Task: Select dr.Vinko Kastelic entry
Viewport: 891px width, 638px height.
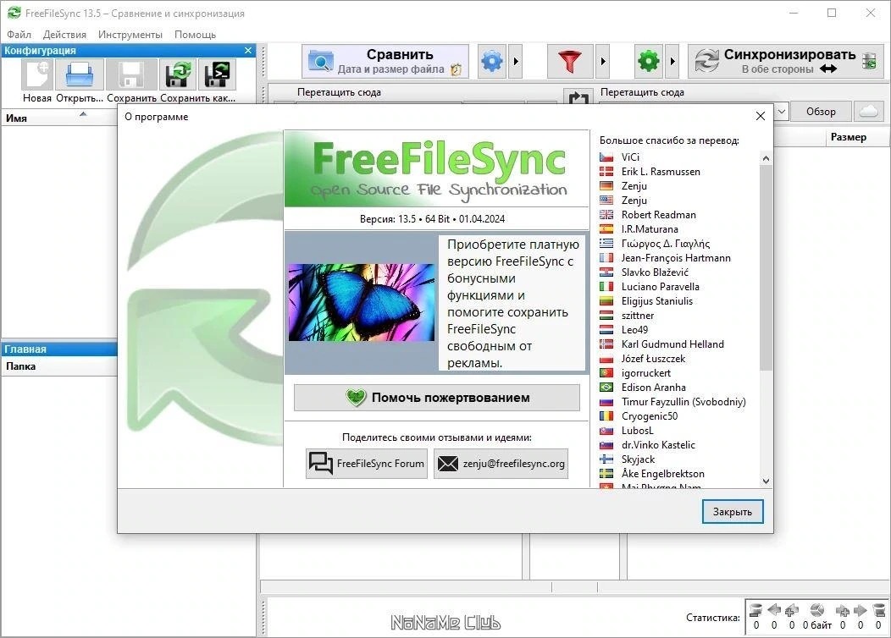Action: pos(658,445)
